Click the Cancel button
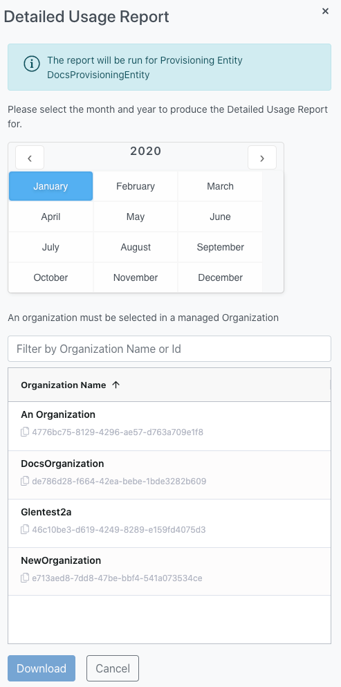 click(x=113, y=668)
